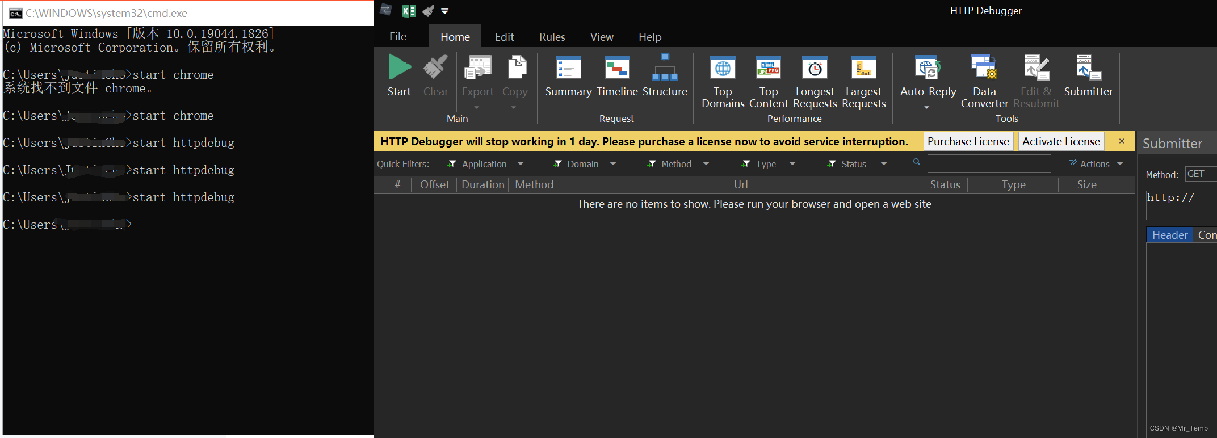Screen dimensions: 1217x438
Task: Click the Activate License button
Action: pos(1061,141)
